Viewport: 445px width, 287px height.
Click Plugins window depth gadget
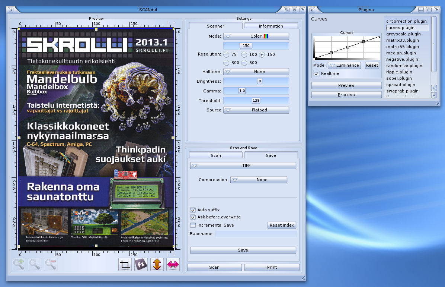436,10
